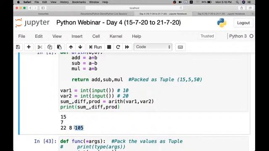
Task: Open the cell type Code dropdown
Action: click(153, 47)
